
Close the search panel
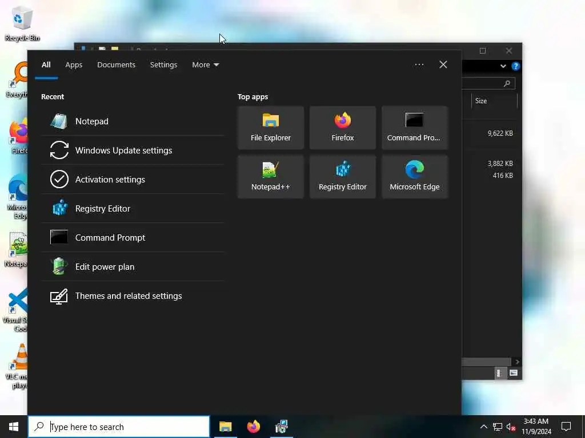[443, 65]
